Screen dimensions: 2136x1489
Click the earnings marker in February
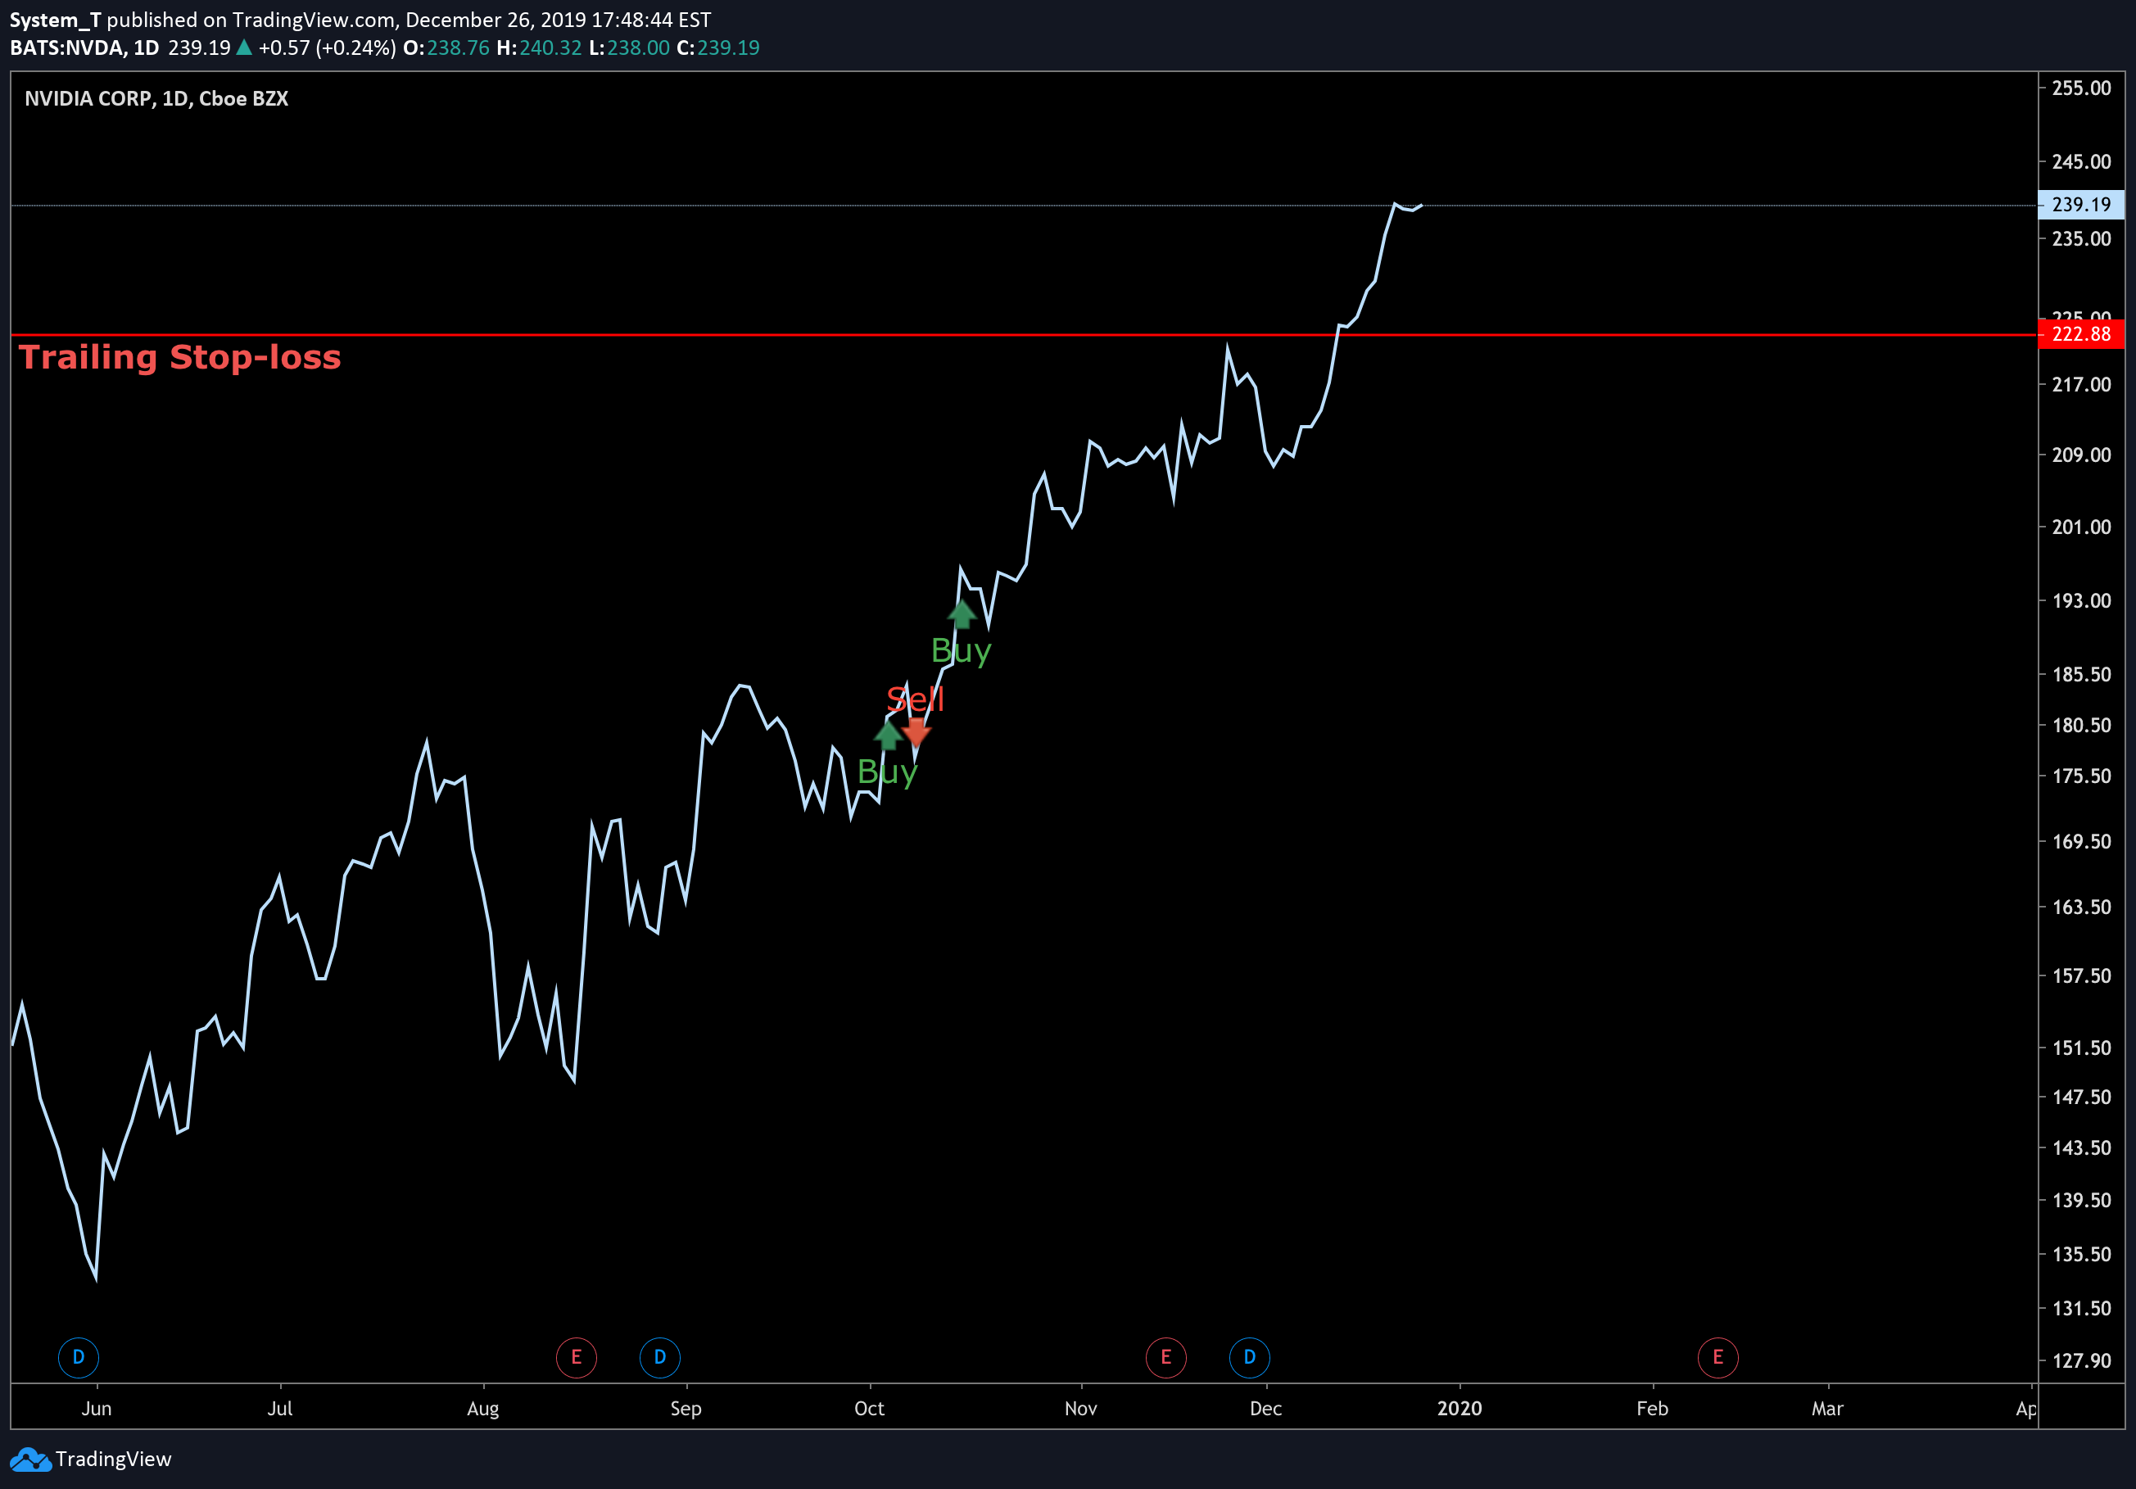pos(1717,1357)
